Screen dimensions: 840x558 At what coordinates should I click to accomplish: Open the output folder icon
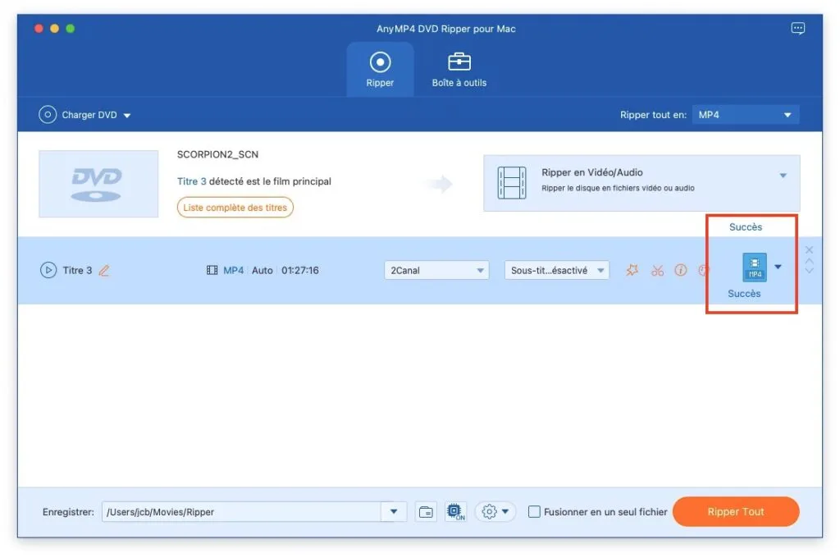tap(426, 512)
